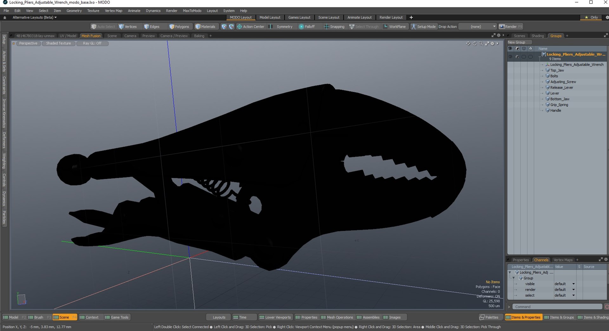Enable Falloff in the toolbar
This screenshot has height=331, width=609.
(x=307, y=27)
